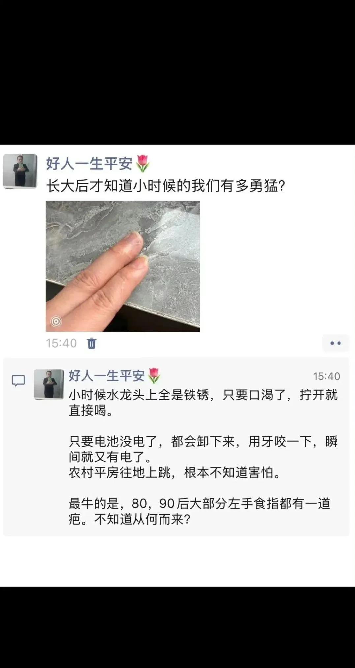
Task: Open the commenter's avatar in the comment panel
Action: pos(49,385)
